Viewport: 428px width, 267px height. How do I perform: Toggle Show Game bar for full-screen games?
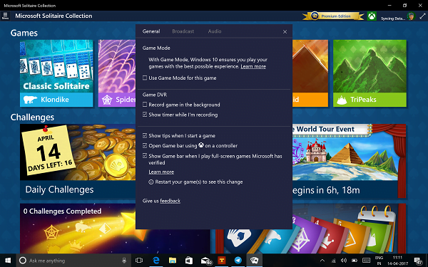[145, 156]
